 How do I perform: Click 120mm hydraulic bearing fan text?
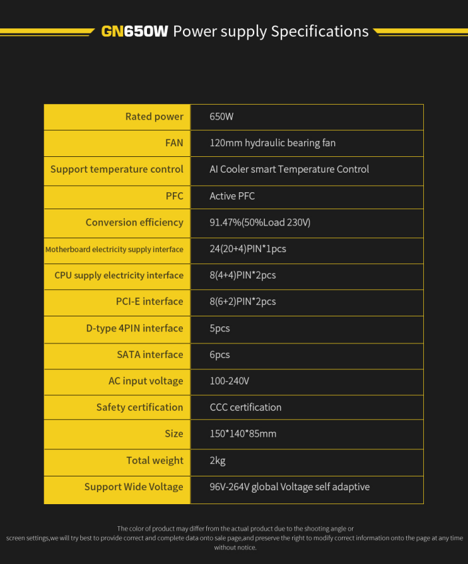(272, 143)
